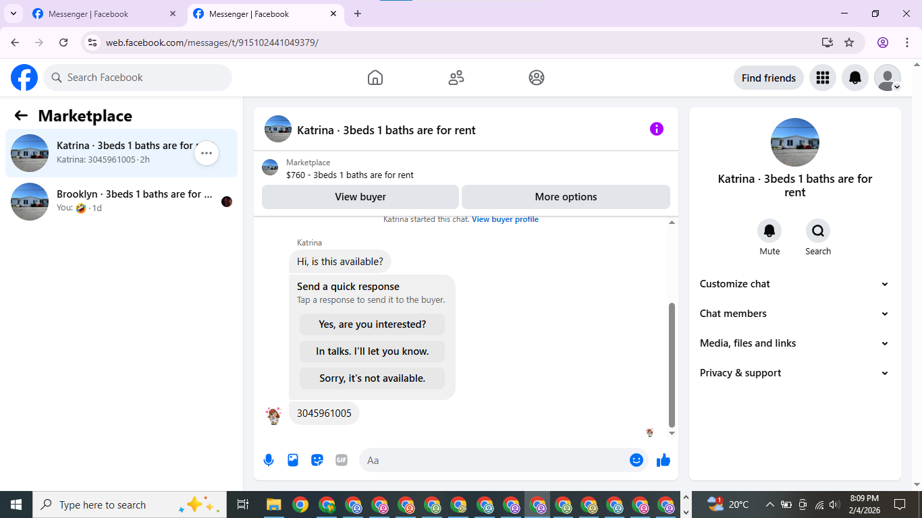
Task: Click the install app icon in address bar
Action: 828,42
